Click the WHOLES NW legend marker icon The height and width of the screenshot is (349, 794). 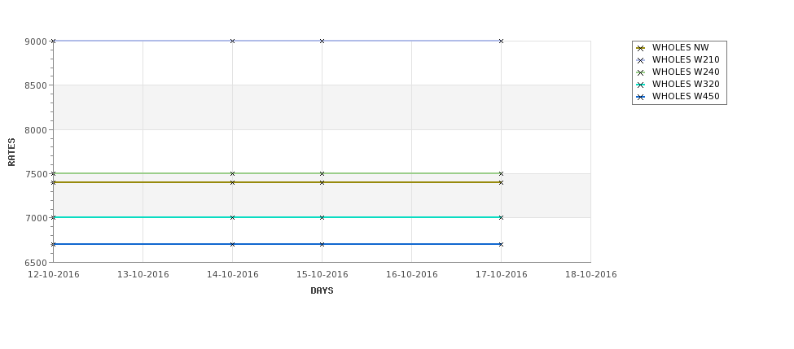click(641, 48)
